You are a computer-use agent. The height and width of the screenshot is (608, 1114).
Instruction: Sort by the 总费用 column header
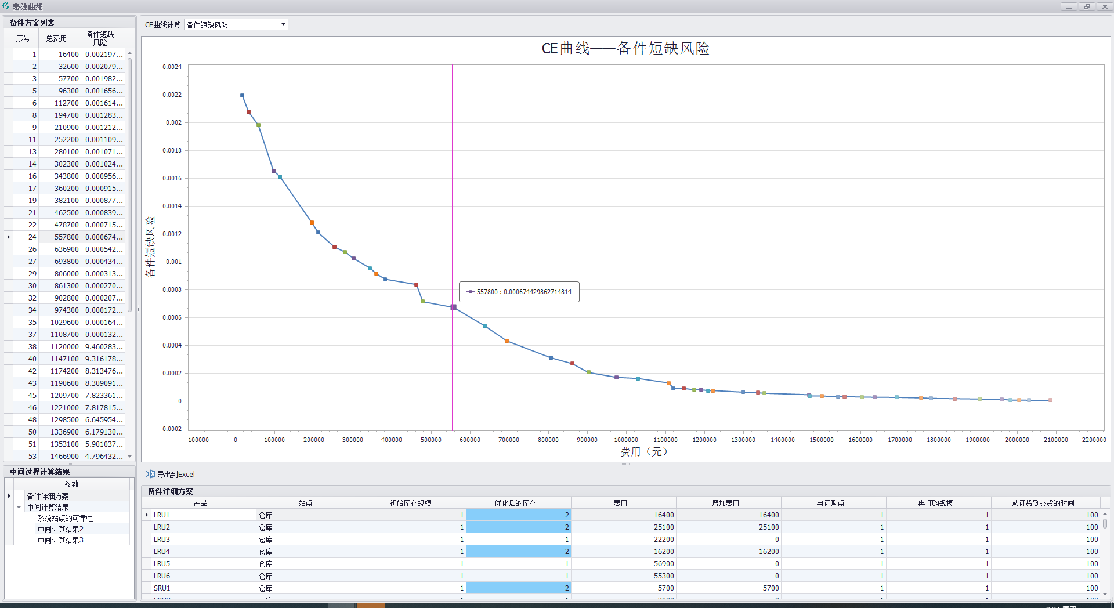[x=56, y=38]
